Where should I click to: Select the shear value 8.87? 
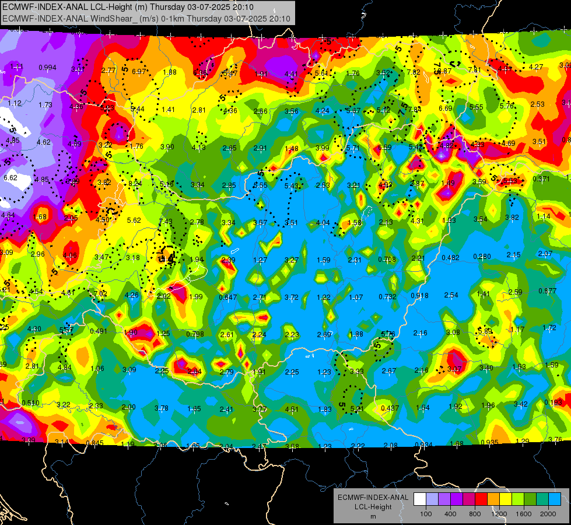click(444, 71)
